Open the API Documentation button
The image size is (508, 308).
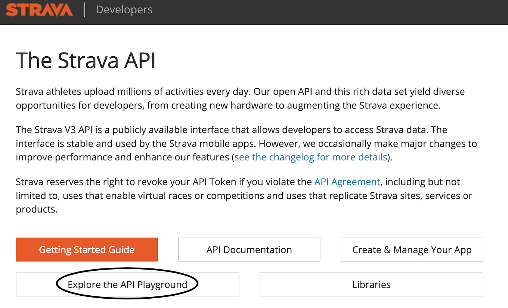pyautogui.click(x=249, y=249)
